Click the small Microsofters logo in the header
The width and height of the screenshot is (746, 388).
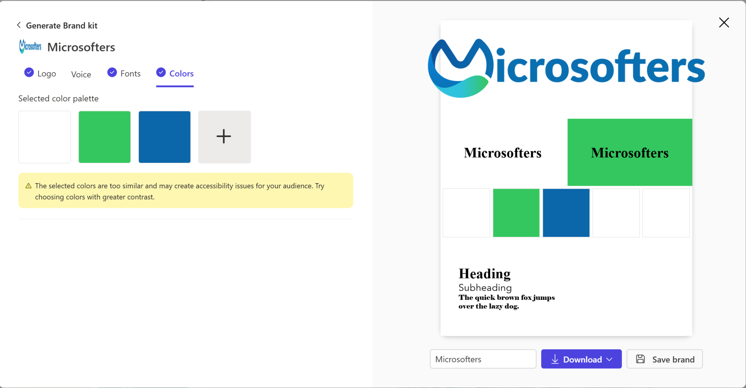coord(30,46)
